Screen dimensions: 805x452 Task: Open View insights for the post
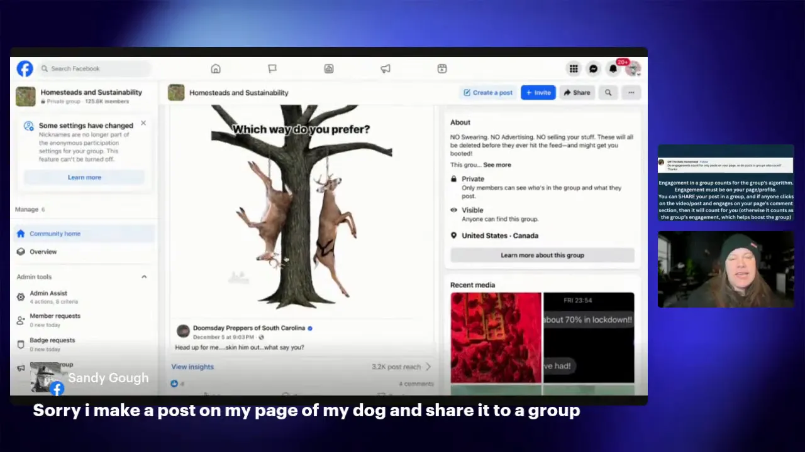click(192, 367)
